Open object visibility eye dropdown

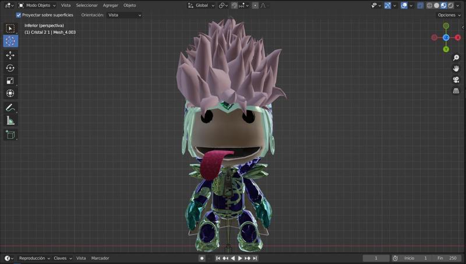(x=376, y=5)
